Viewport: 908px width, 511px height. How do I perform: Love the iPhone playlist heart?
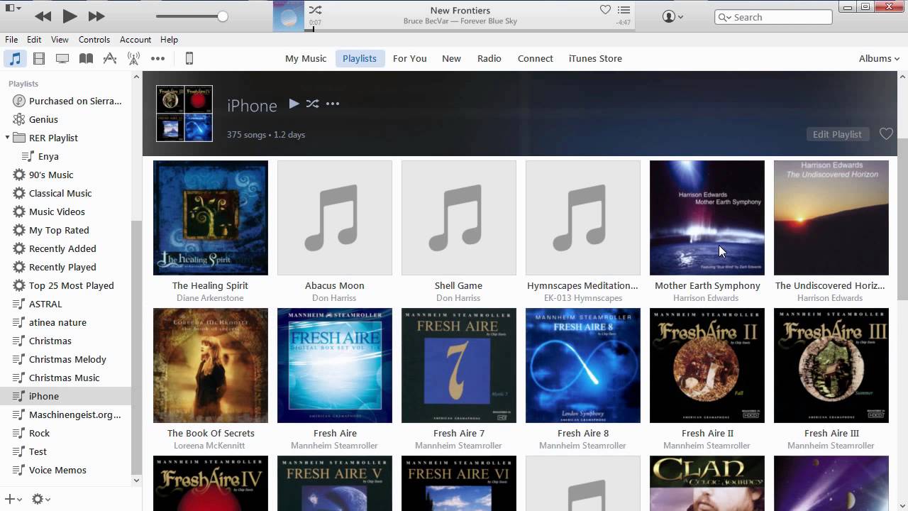point(886,134)
